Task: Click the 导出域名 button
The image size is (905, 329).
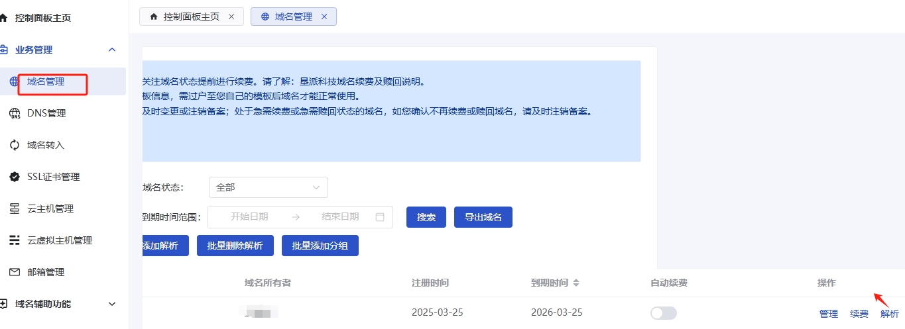Action: pos(483,217)
